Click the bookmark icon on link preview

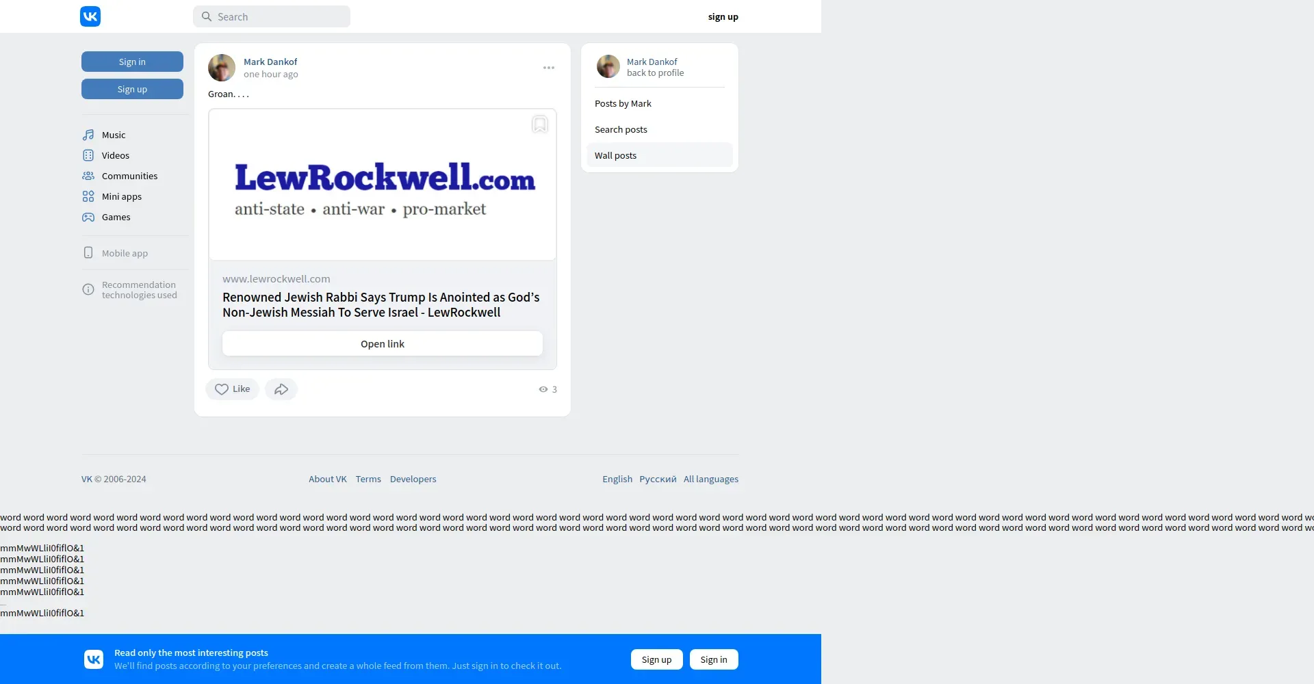(x=540, y=124)
